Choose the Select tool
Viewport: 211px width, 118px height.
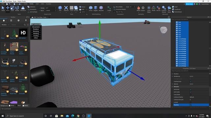[x=3, y=9]
